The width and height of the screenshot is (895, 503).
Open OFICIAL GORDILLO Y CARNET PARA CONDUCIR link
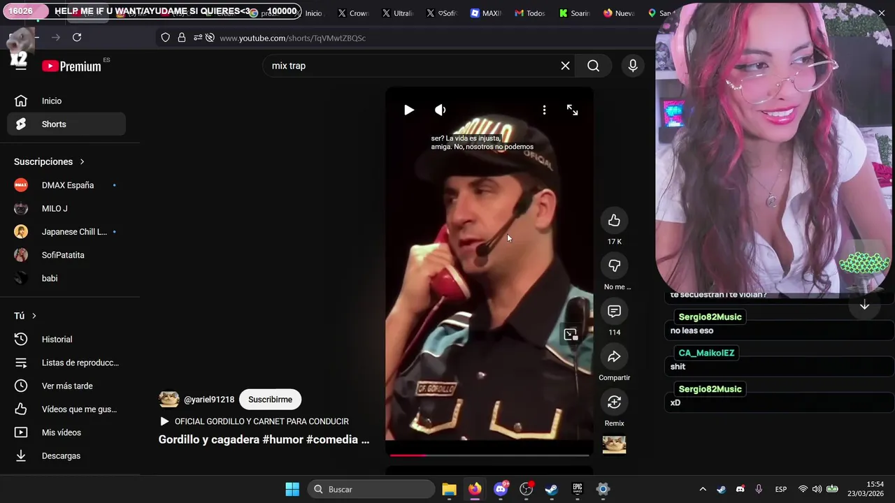pyautogui.click(x=255, y=421)
